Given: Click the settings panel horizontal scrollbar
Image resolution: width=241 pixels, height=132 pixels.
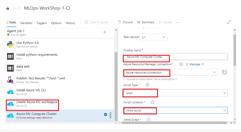Looking at the screenshot, I should point(174,123).
